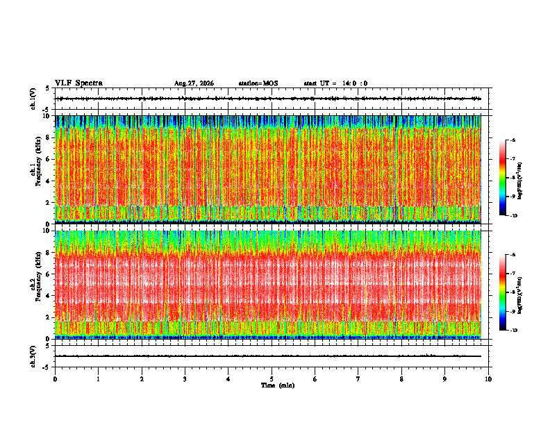Viewport: 550px width, 425px height.
Task: Click the station=MOS label
Action: [x=258, y=83]
